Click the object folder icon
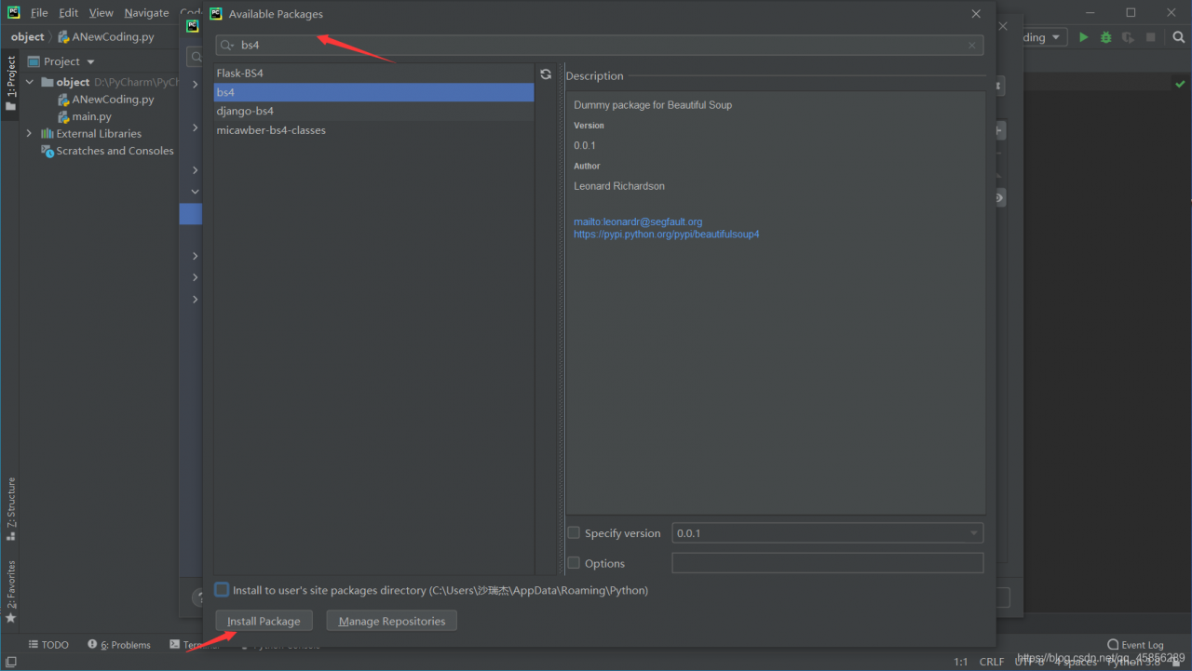Image resolution: width=1192 pixels, height=671 pixels. 47,82
